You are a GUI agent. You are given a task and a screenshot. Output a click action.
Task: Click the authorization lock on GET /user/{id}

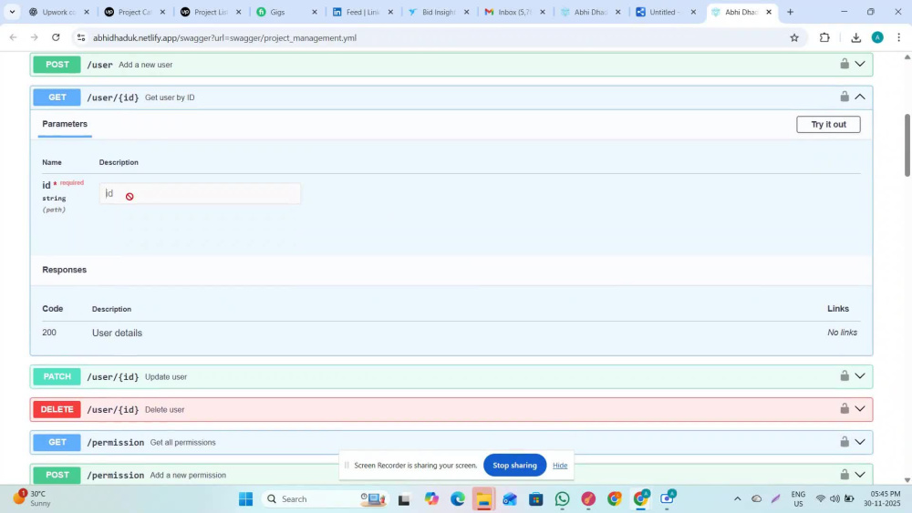[844, 97]
